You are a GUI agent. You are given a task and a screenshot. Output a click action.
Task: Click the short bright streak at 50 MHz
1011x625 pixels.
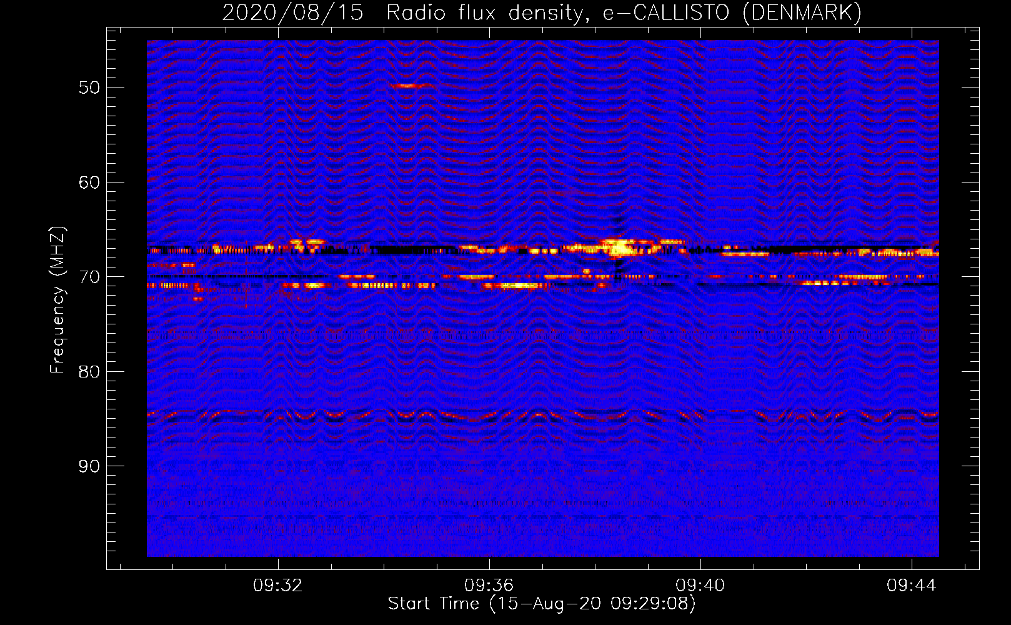coord(410,86)
